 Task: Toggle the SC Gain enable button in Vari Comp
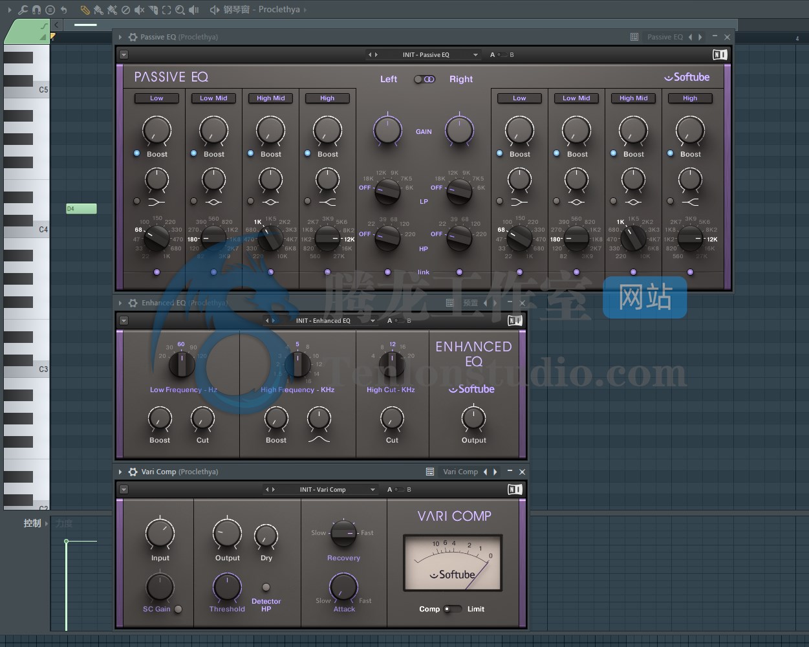tap(178, 609)
